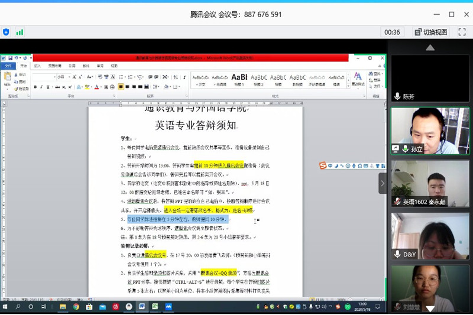Toggle Strikethrough formatting
The width and height of the screenshot is (473, 315).
[x=57, y=87]
